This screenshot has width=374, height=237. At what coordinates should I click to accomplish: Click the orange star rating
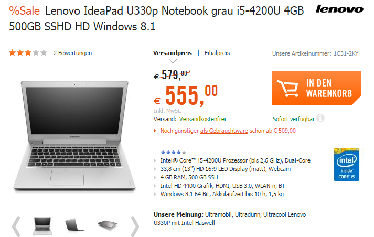coord(28,52)
